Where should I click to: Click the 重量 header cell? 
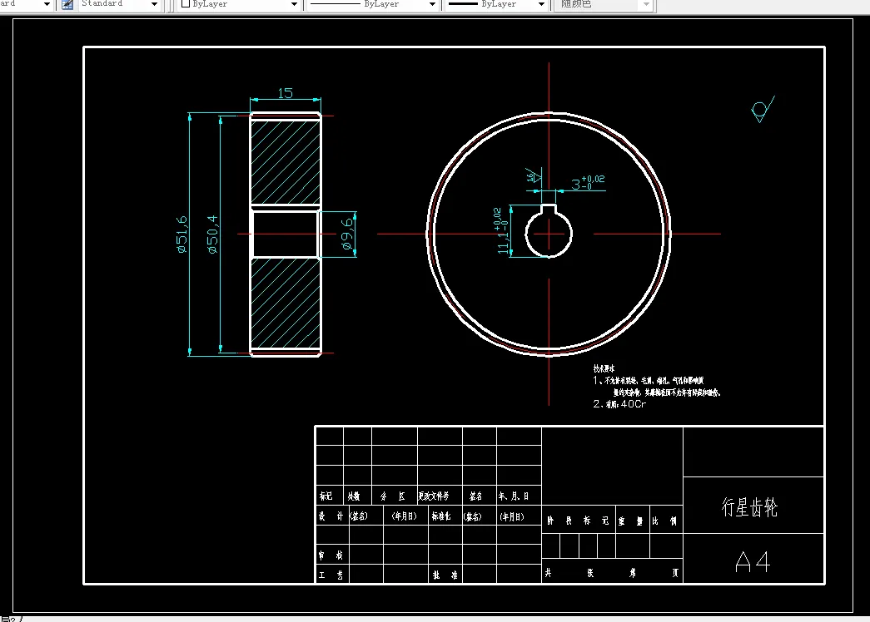pyautogui.click(x=631, y=521)
